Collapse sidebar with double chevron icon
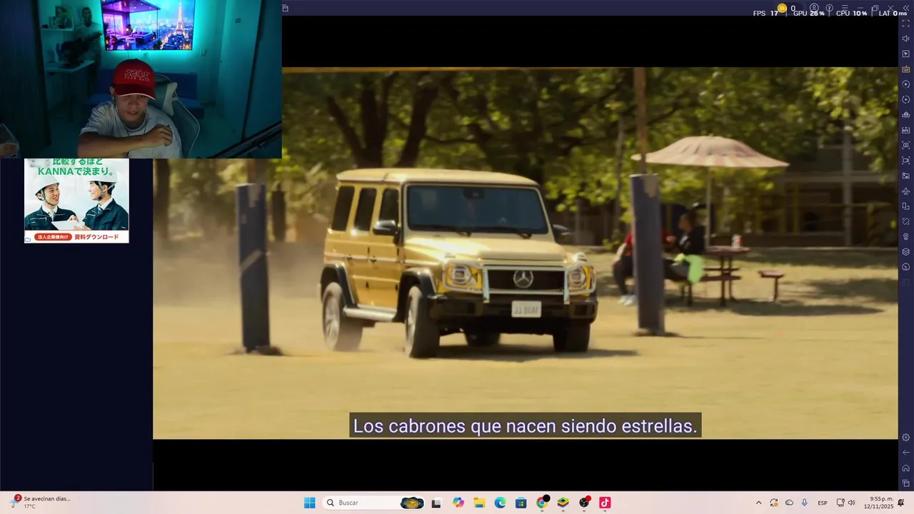This screenshot has width=914, height=514. (905, 8)
